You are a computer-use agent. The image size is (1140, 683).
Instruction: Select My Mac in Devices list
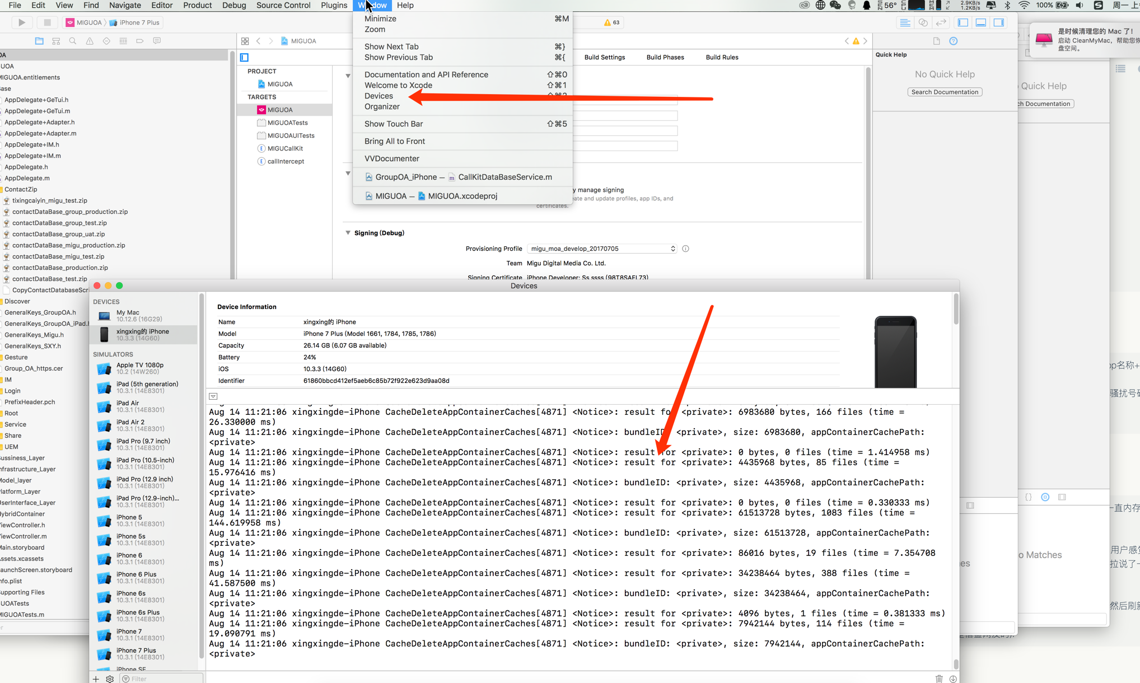[143, 316]
